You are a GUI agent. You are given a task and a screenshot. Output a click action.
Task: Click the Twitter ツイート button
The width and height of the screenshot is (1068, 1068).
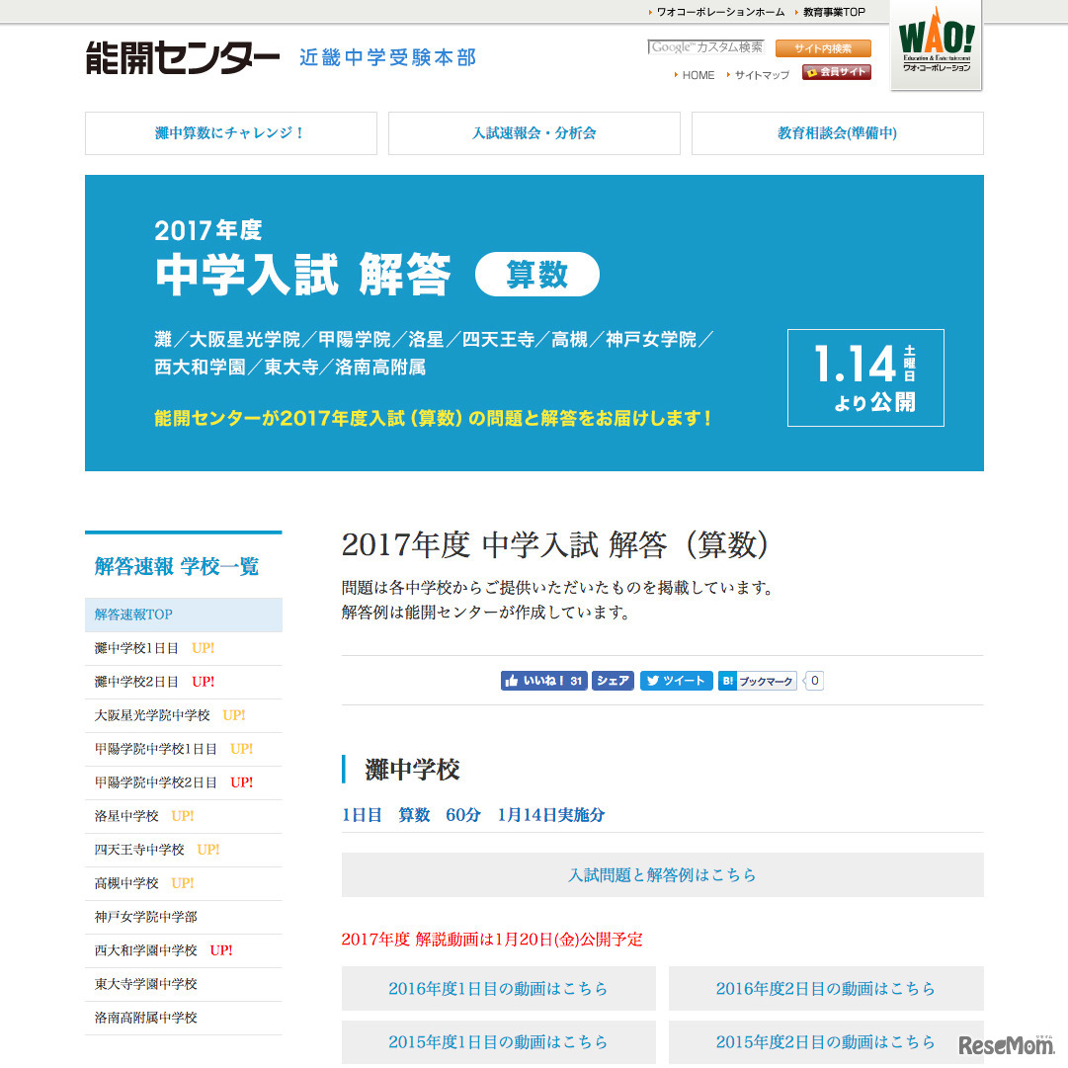coord(677,681)
